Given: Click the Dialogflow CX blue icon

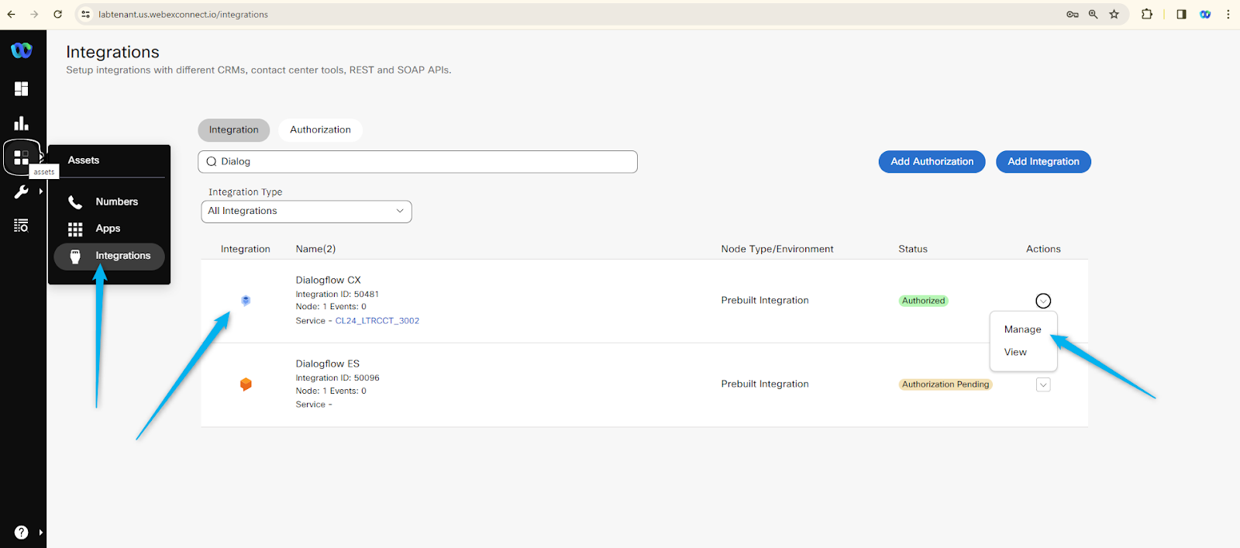Looking at the screenshot, I should click(246, 301).
